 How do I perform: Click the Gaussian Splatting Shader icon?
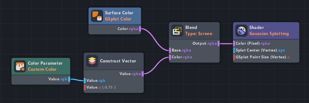[241, 31]
